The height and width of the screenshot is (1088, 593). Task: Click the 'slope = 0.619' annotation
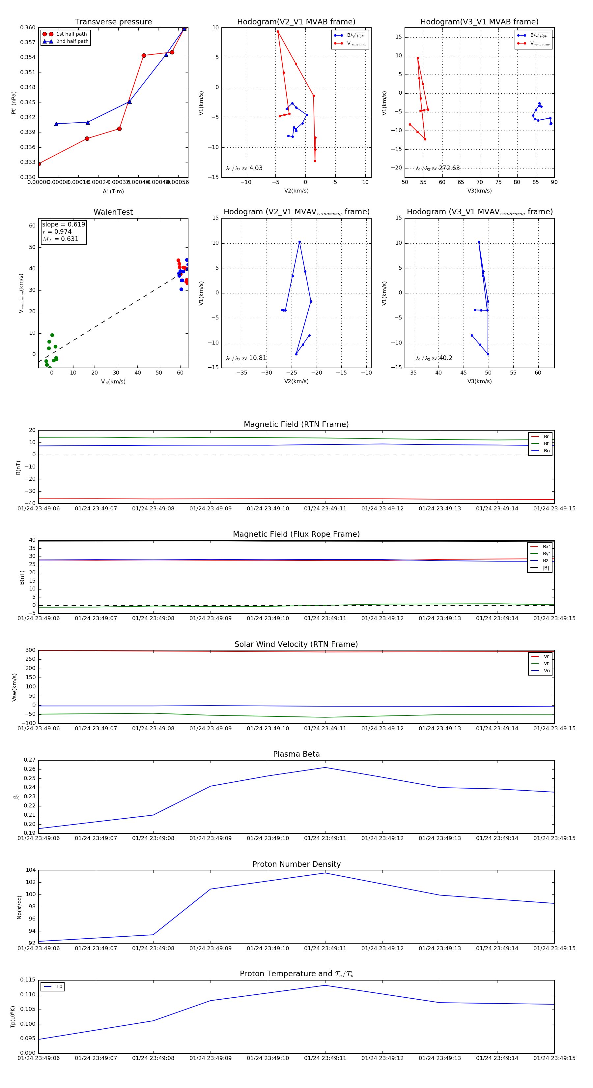63,224
